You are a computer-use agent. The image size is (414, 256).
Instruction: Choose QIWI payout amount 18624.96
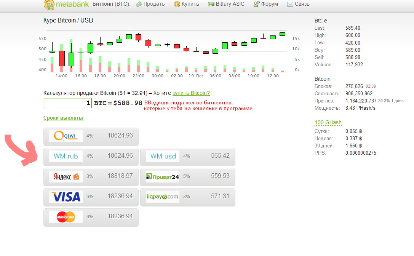pos(120,136)
